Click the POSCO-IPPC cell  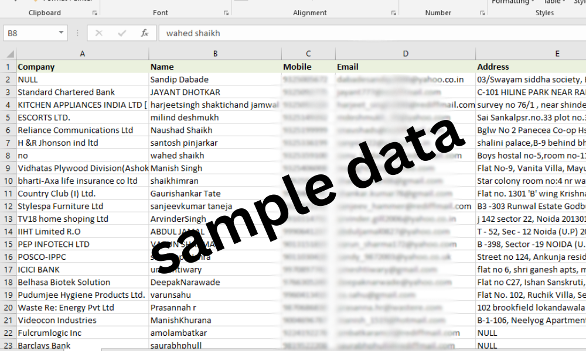tap(83, 257)
